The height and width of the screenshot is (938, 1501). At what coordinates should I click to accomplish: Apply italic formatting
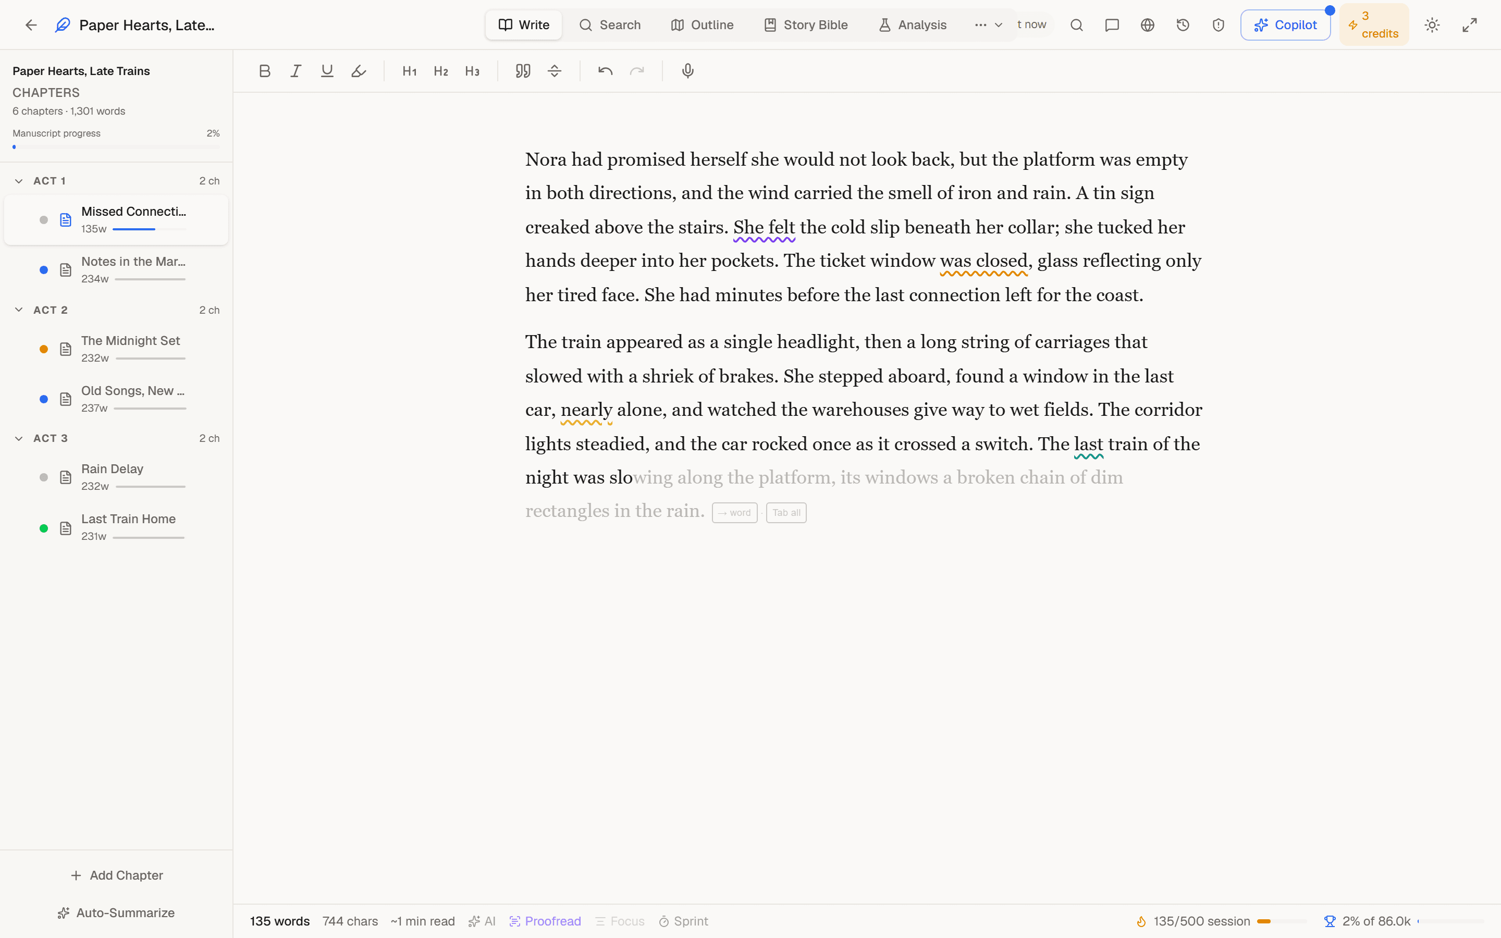point(296,71)
